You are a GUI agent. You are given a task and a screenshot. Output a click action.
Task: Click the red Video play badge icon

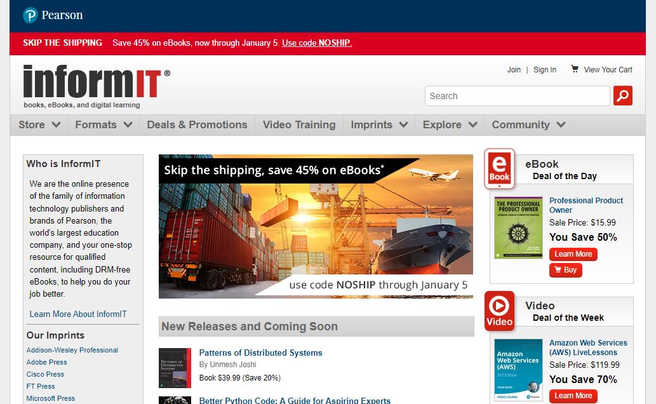(500, 309)
